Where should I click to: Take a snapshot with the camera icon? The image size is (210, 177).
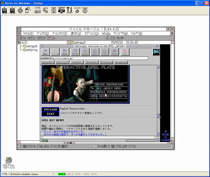tap(61, 10)
